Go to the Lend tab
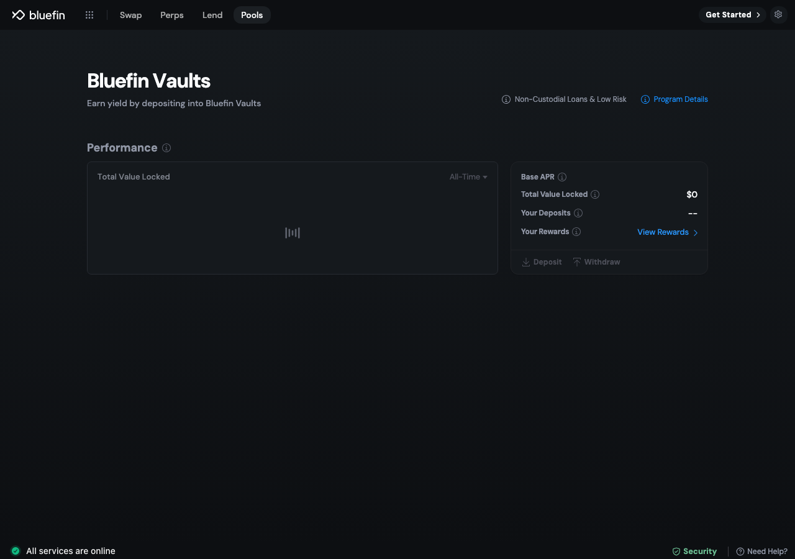The height and width of the screenshot is (559, 795). click(x=212, y=15)
